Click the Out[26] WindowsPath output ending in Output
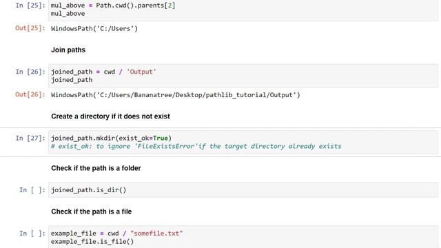The height and width of the screenshot is (248, 441). [x=176, y=95]
